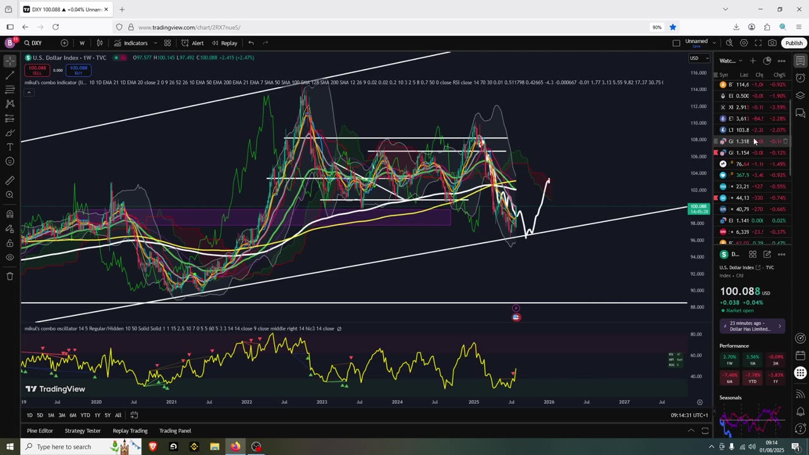Viewport: 809px width, 455px height.
Task: Open the USD currency dropdown
Action: (698, 58)
